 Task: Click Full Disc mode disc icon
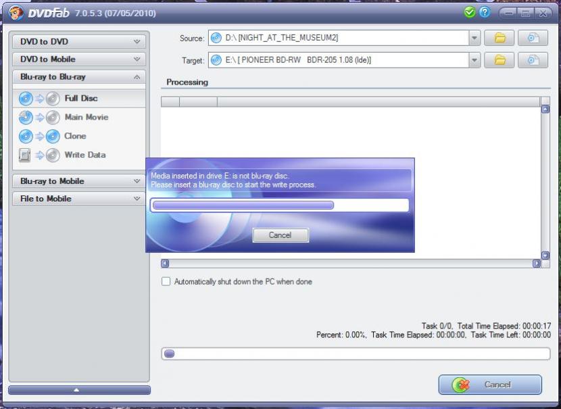tap(26, 99)
